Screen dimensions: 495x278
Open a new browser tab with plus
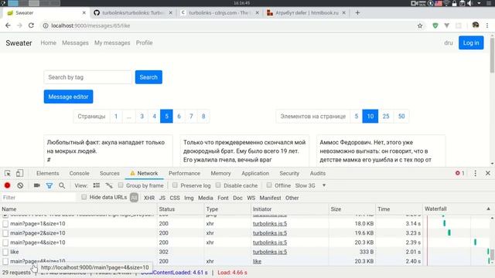357,13
